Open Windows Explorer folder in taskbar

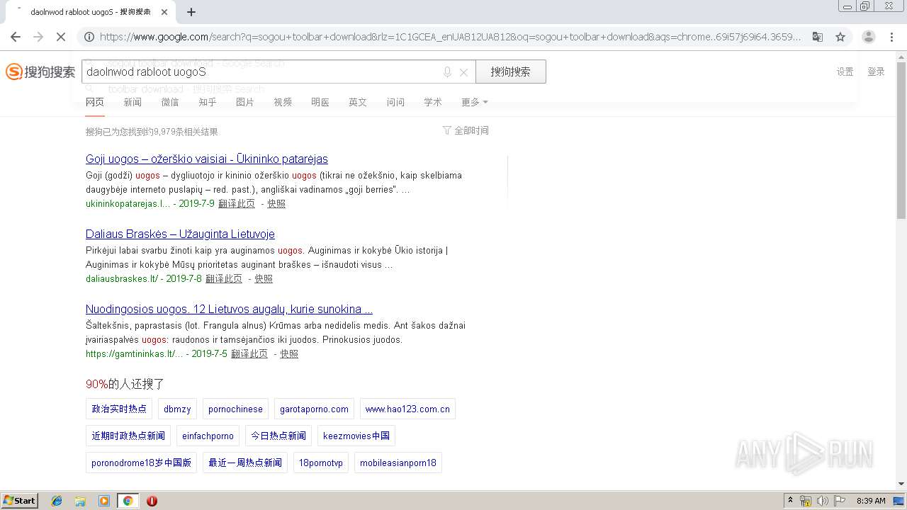click(x=80, y=501)
